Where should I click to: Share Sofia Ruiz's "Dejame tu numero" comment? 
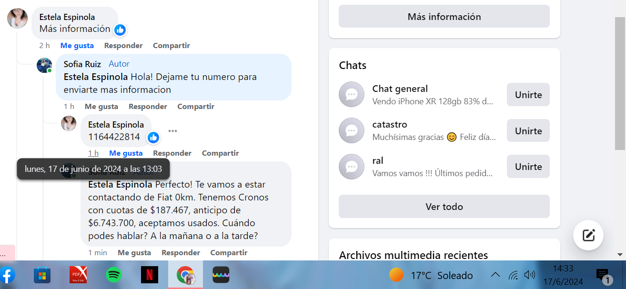(196, 107)
